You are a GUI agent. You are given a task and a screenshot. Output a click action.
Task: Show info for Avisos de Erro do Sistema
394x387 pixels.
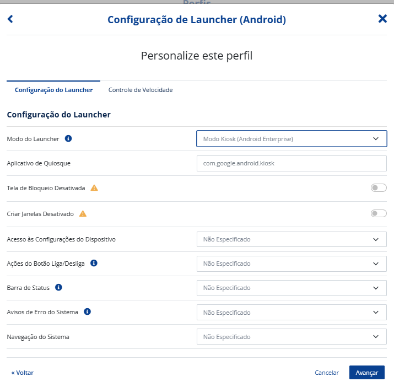pos(87,312)
